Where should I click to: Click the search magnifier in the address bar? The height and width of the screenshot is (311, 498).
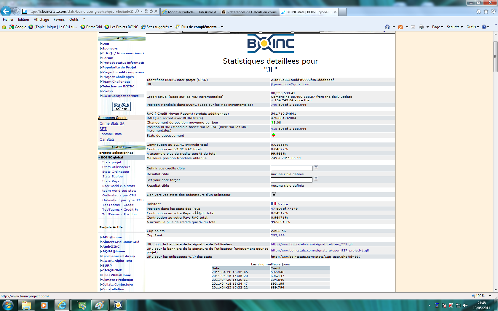137,12
